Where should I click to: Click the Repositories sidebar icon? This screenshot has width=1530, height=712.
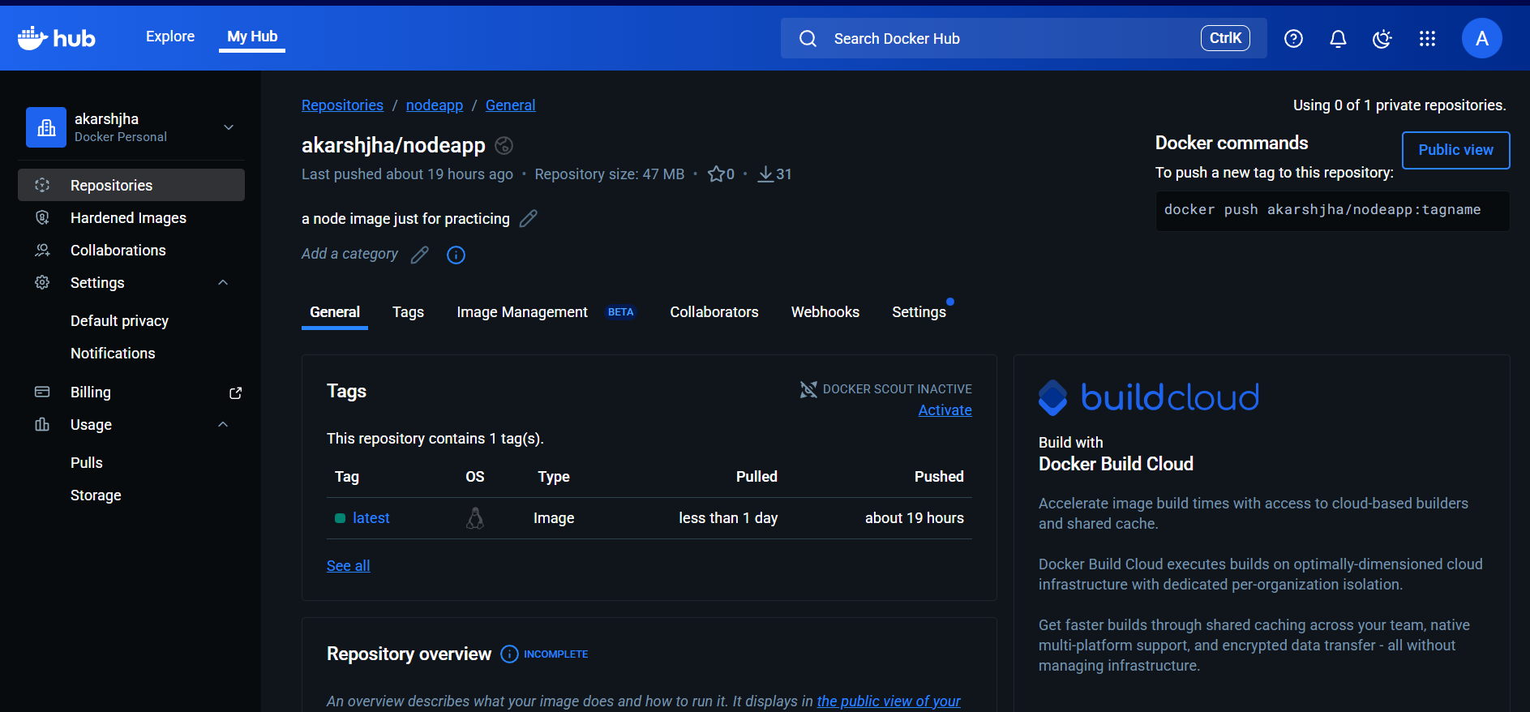coord(42,185)
